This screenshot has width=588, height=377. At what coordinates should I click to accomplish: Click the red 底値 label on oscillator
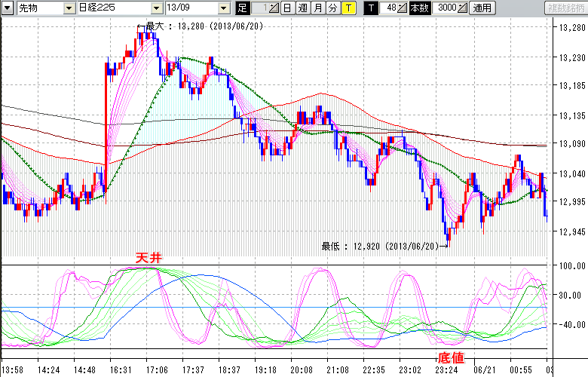tap(451, 354)
